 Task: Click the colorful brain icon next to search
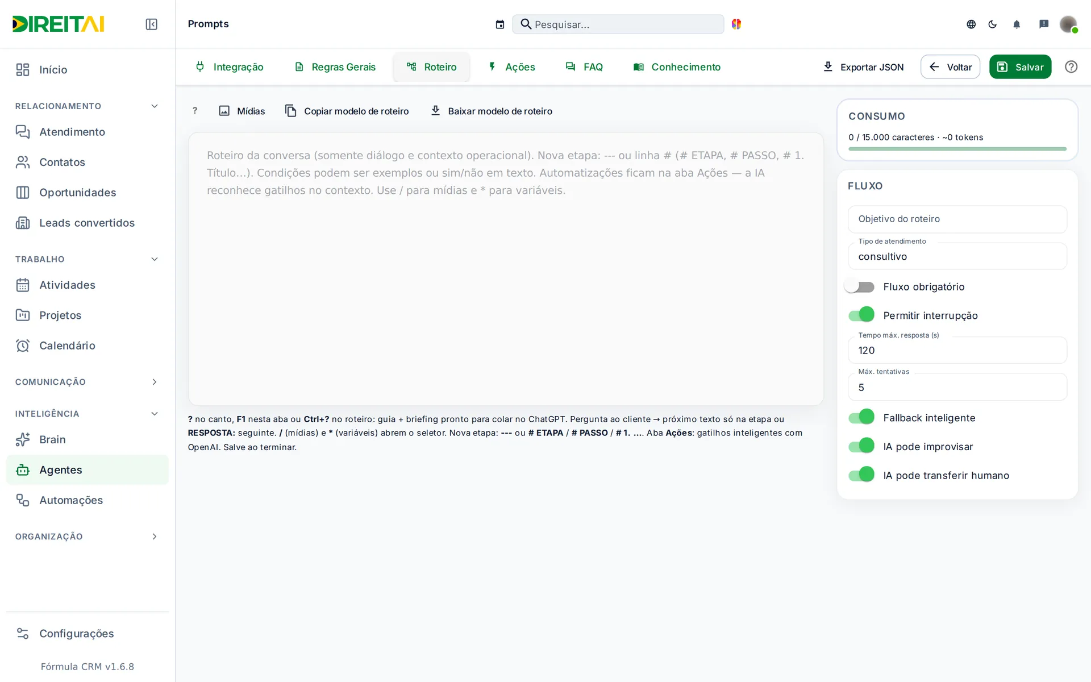tap(736, 24)
